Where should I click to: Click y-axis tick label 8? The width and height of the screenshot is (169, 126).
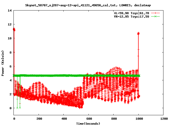click(x=11, y=52)
